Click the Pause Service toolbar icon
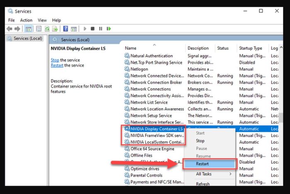The width and height of the screenshot is (290, 194). tap(101, 29)
